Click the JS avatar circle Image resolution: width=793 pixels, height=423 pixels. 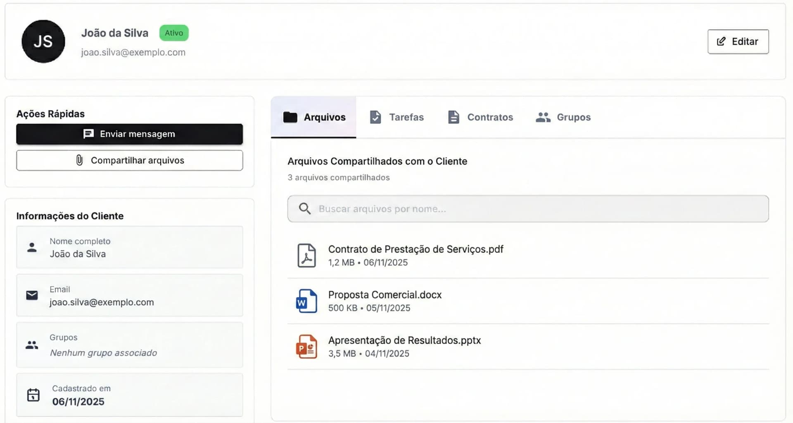tap(43, 41)
